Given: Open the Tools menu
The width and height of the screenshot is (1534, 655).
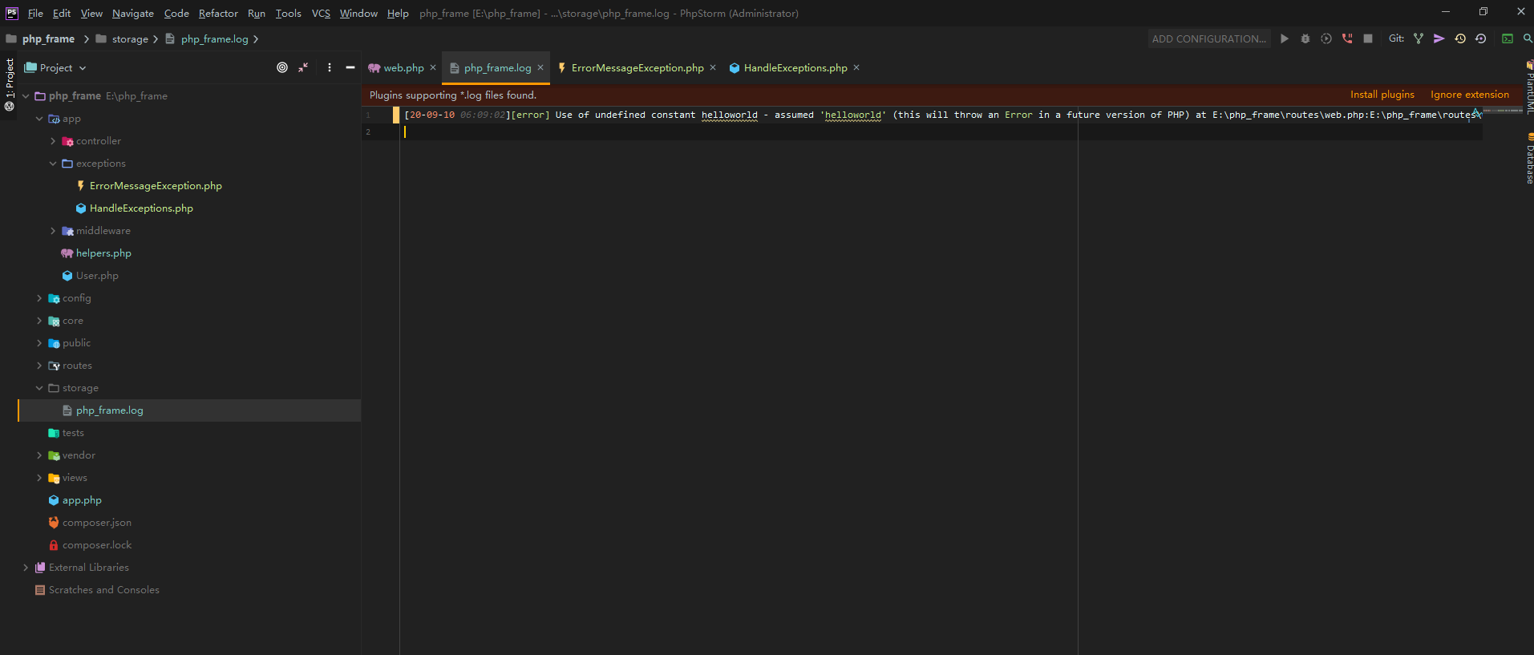Looking at the screenshot, I should pyautogui.click(x=289, y=14).
